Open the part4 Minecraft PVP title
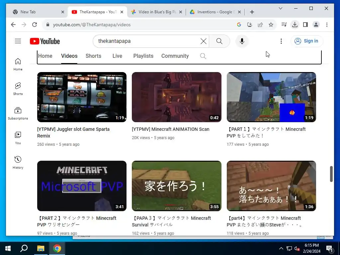The image size is (340, 255). coord(265,221)
